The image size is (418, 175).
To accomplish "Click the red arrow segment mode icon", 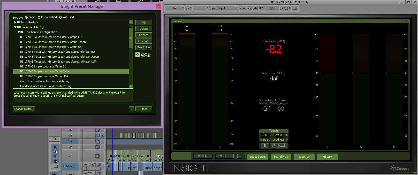I will click(x=56, y=147).
